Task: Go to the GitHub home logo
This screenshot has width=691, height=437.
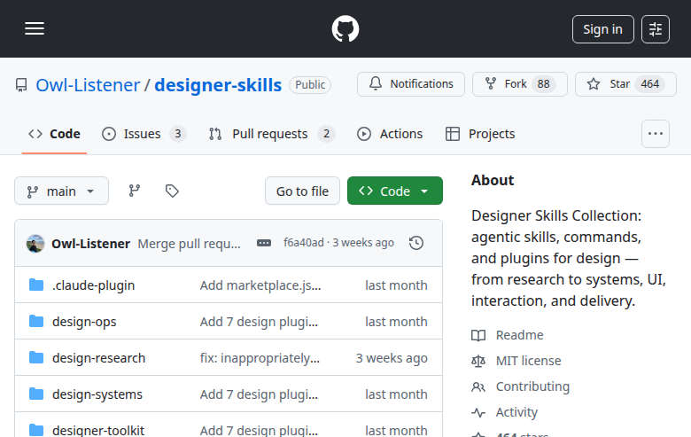Action: coord(345,28)
